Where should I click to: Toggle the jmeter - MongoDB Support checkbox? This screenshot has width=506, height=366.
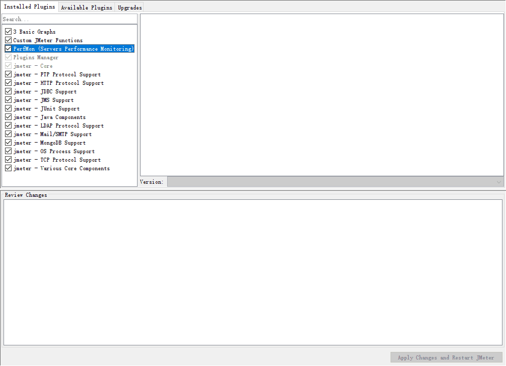click(9, 143)
